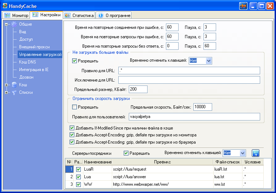Enable Разрешить under Ограничить скорость загрузки
The width and height of the screenshot is (276, 193).
(74, 107)
